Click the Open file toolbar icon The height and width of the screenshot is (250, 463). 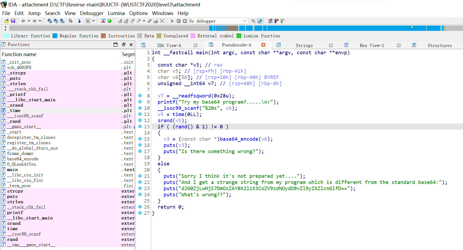(7, 21)
